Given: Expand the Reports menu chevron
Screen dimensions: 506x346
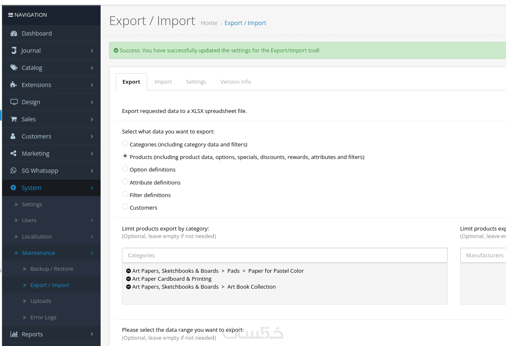Looking at the screenshot, I should (x=92, y=334).
